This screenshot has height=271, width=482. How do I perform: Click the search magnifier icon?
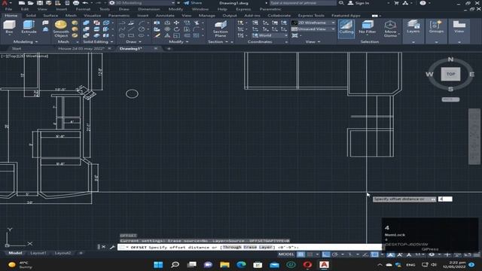(x=341, y=3)
